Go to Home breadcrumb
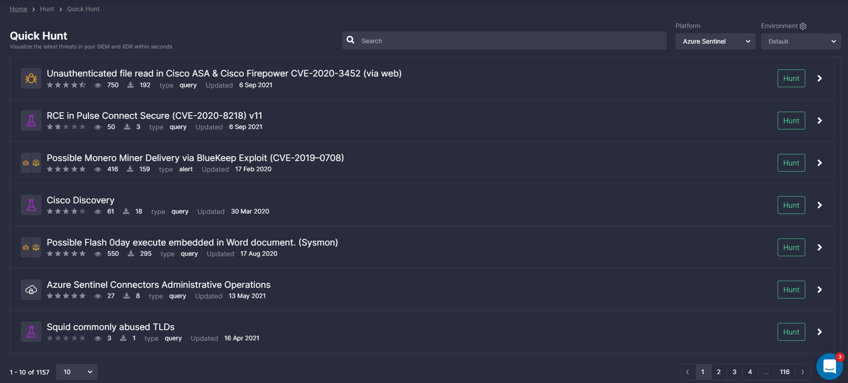Viewport: 848px width, 383px height. (x=18, y=9)
